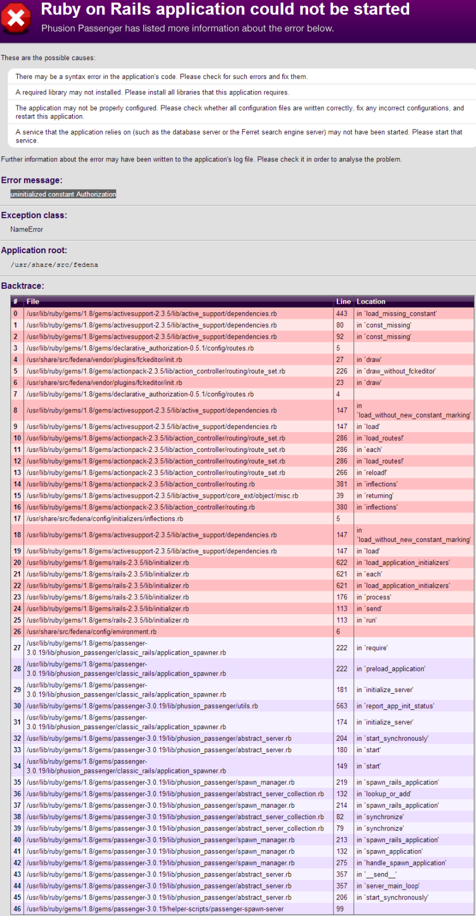Click line number 206 in row 45

click(342, 897)
